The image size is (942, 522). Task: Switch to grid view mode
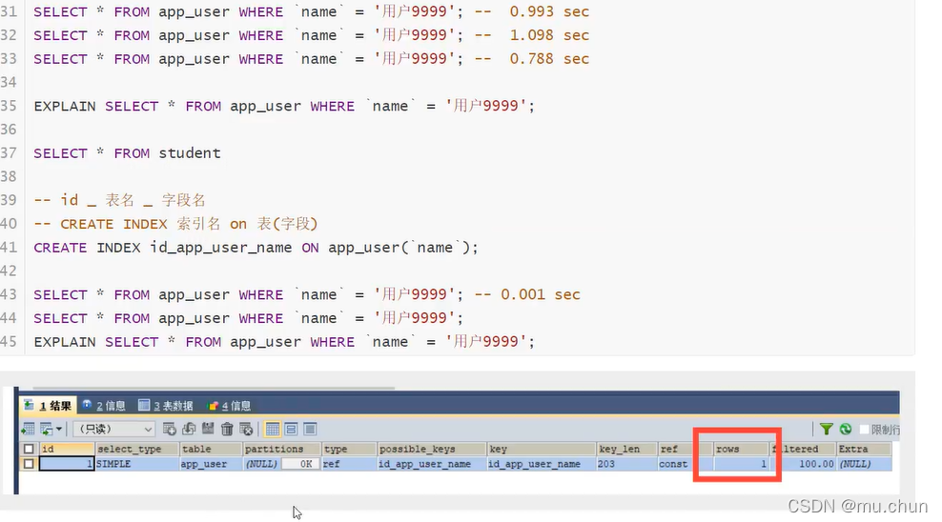[272, 429]
